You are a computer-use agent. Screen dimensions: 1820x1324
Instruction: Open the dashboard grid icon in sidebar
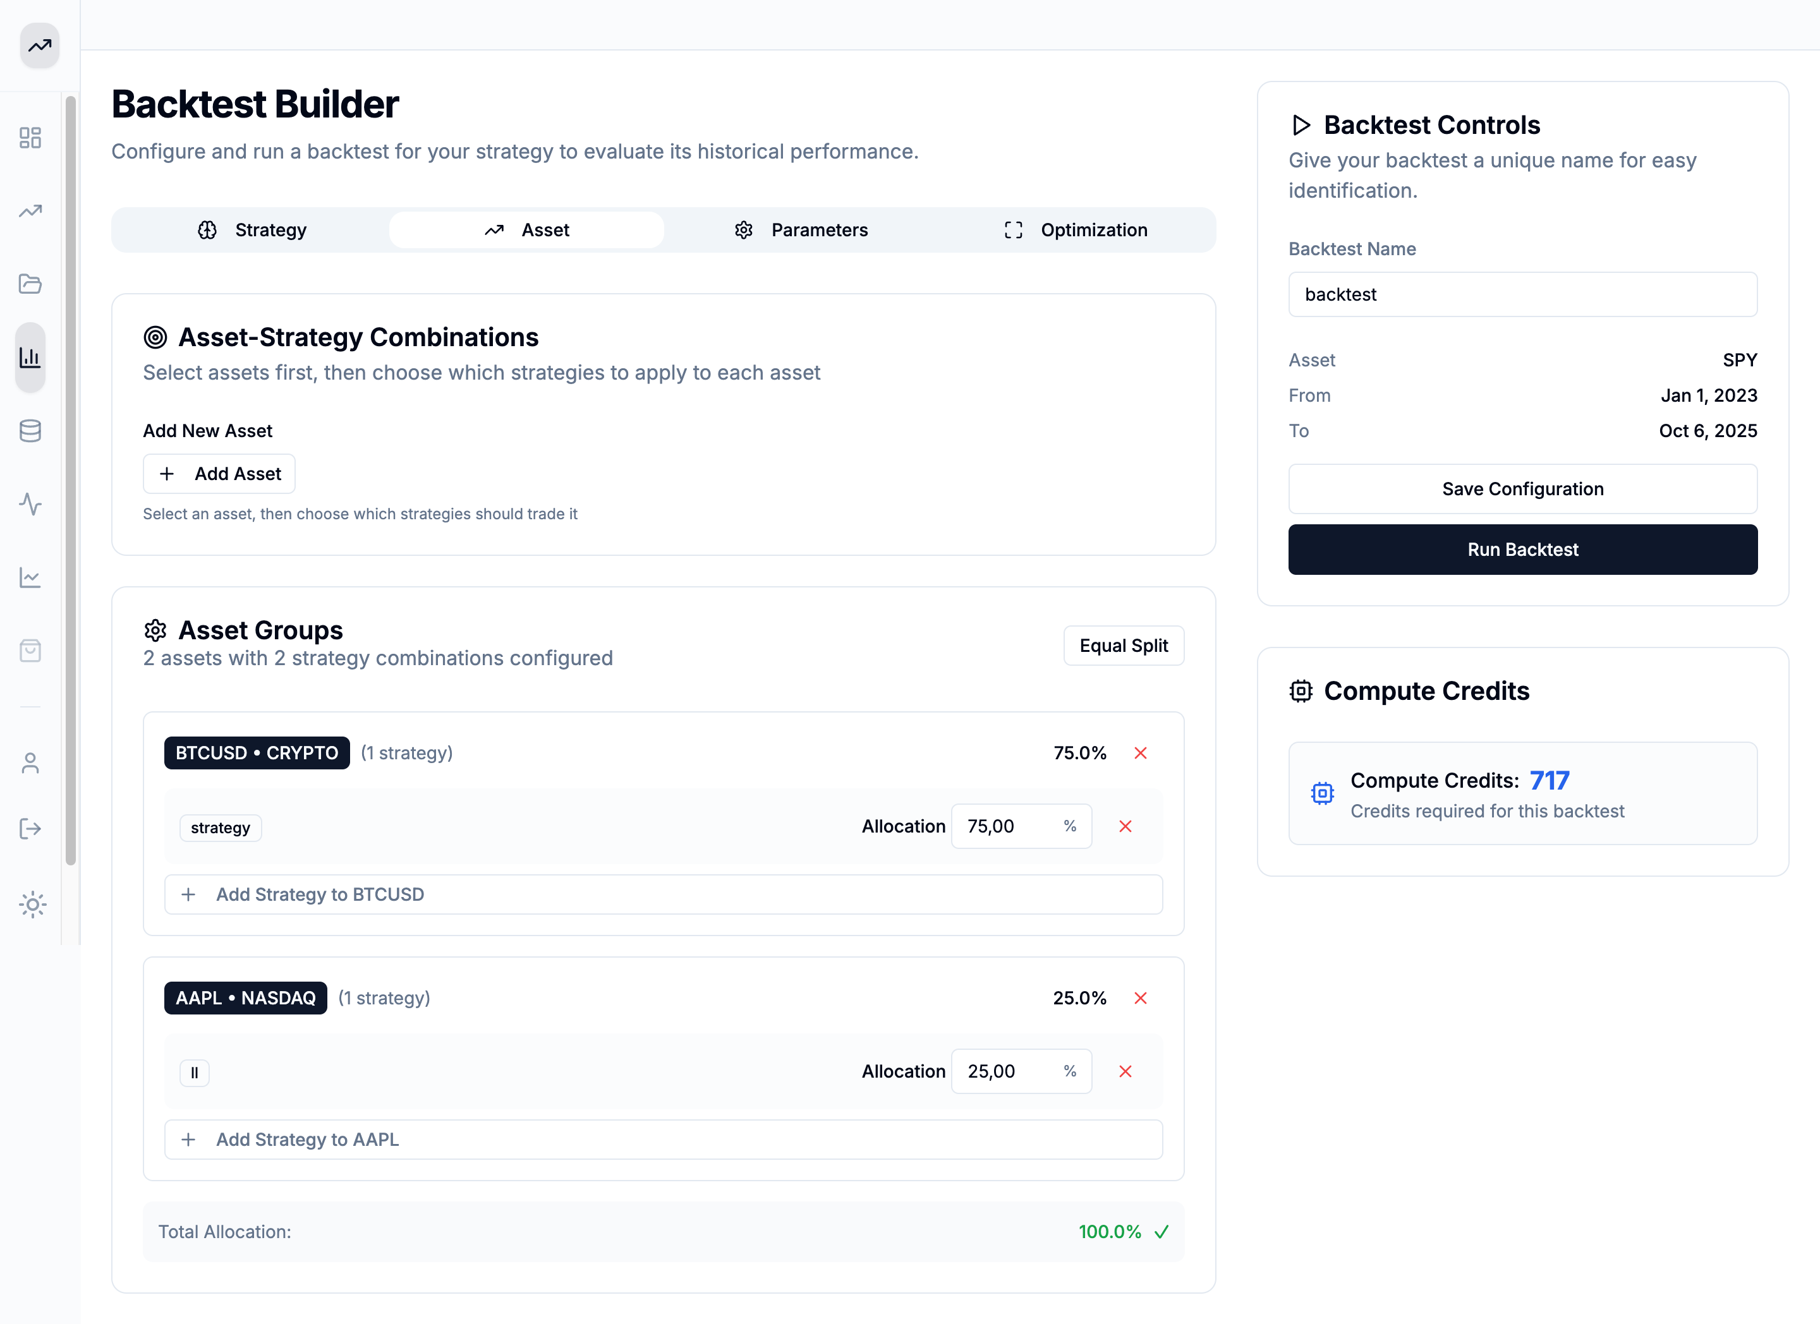30,138
